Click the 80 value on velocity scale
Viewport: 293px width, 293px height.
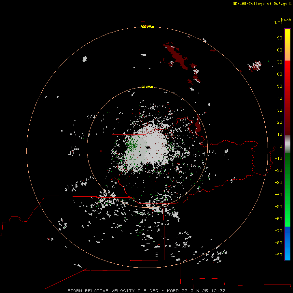[x=280, y=50]
